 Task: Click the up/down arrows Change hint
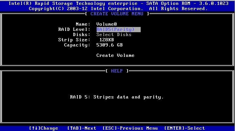(x=43, y=128)
